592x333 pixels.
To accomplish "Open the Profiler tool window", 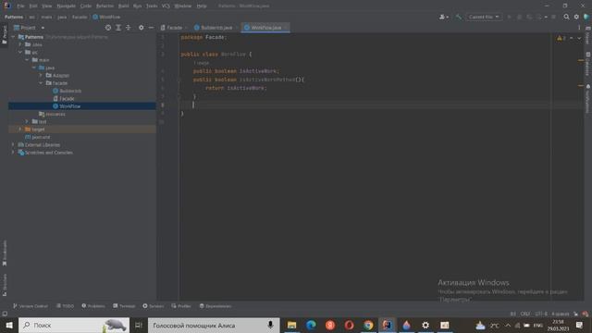I will coord(181,306).
